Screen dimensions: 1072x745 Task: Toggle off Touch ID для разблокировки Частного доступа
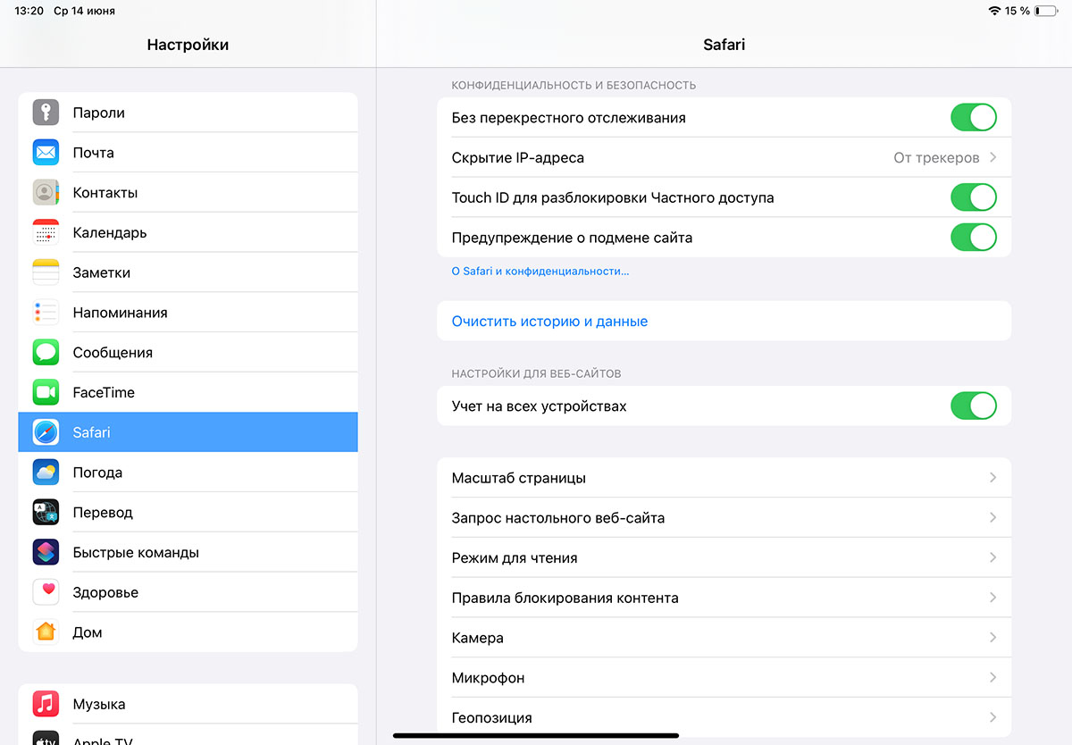(x=973, y=197)
